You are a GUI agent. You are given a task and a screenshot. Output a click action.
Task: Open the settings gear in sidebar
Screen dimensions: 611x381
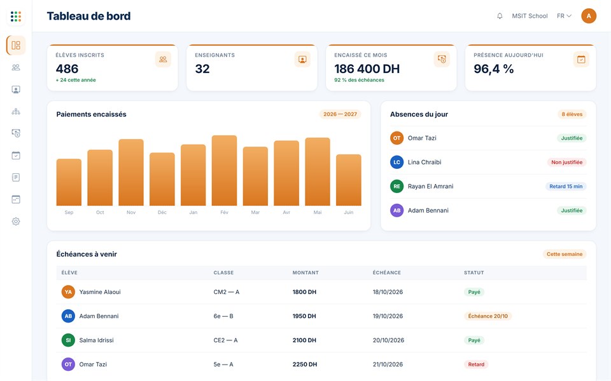pos(16,222)
